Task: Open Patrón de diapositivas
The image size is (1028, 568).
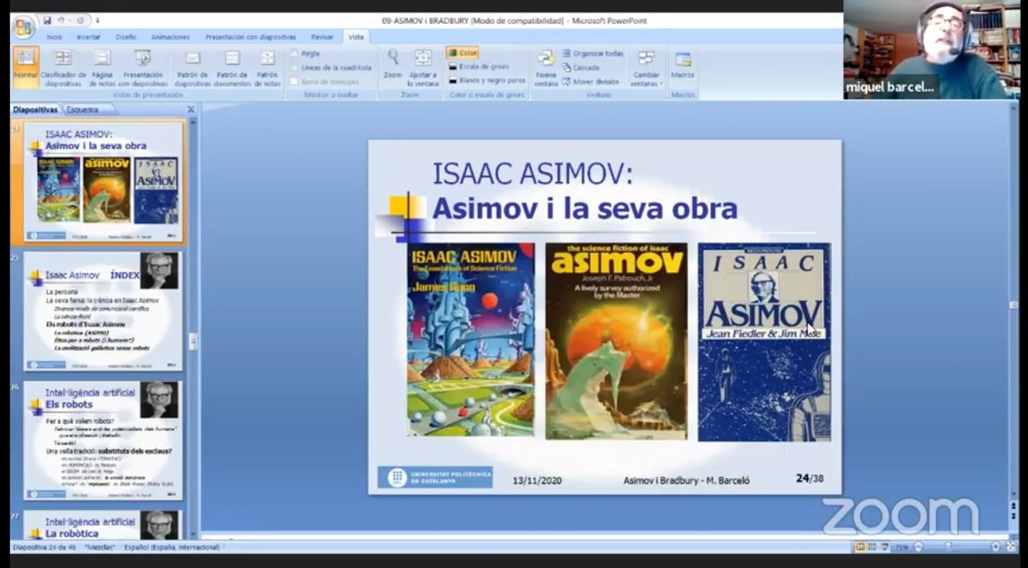Action: [193, 68]
